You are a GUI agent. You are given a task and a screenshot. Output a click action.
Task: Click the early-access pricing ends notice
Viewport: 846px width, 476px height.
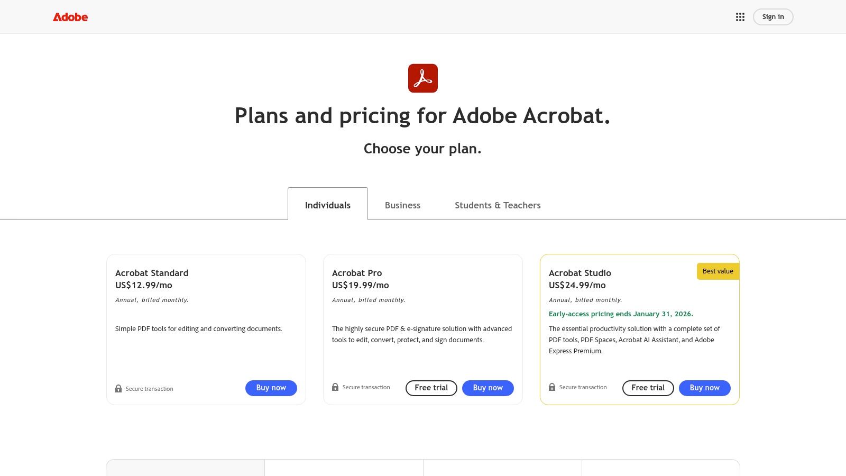(x=621, y=314)
